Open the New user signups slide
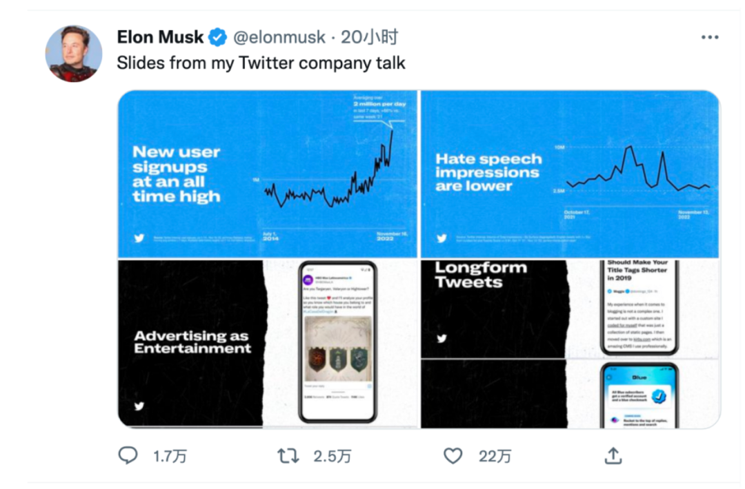745x489 pixels. (268, 174)
